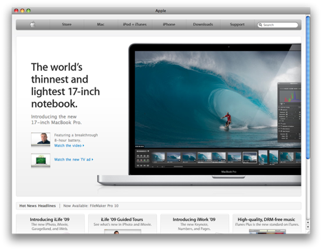Click the magnifying glass search icon
This screenshot has height=250, width=322.
[260, 25]
